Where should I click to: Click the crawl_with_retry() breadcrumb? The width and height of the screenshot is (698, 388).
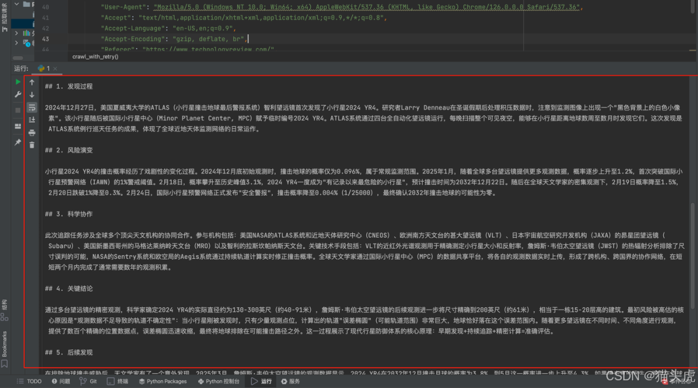point(95,56)
